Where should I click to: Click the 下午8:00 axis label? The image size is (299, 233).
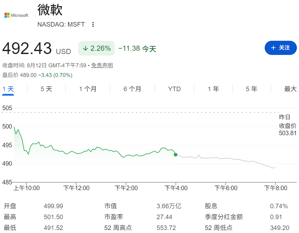(x=276, y=188)
